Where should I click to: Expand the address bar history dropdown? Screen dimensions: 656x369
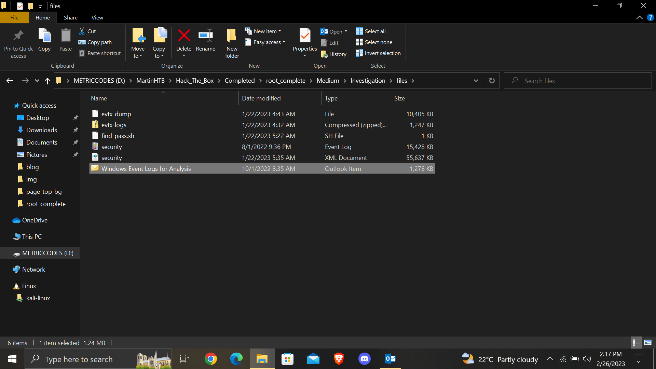pyautogui.click(x=476, y=81)
